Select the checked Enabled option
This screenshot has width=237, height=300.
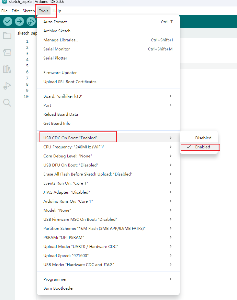[x=199, y=147]
